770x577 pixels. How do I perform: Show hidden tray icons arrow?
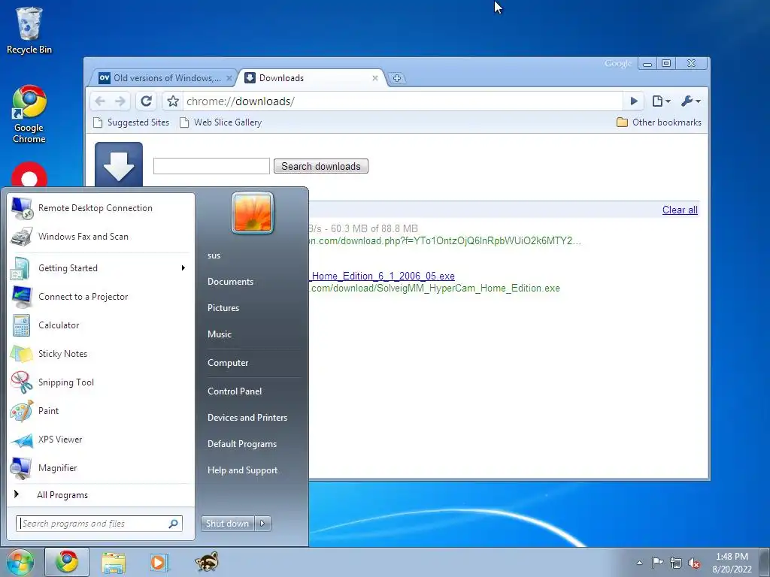pyautogui.click(x=639, y=563)
